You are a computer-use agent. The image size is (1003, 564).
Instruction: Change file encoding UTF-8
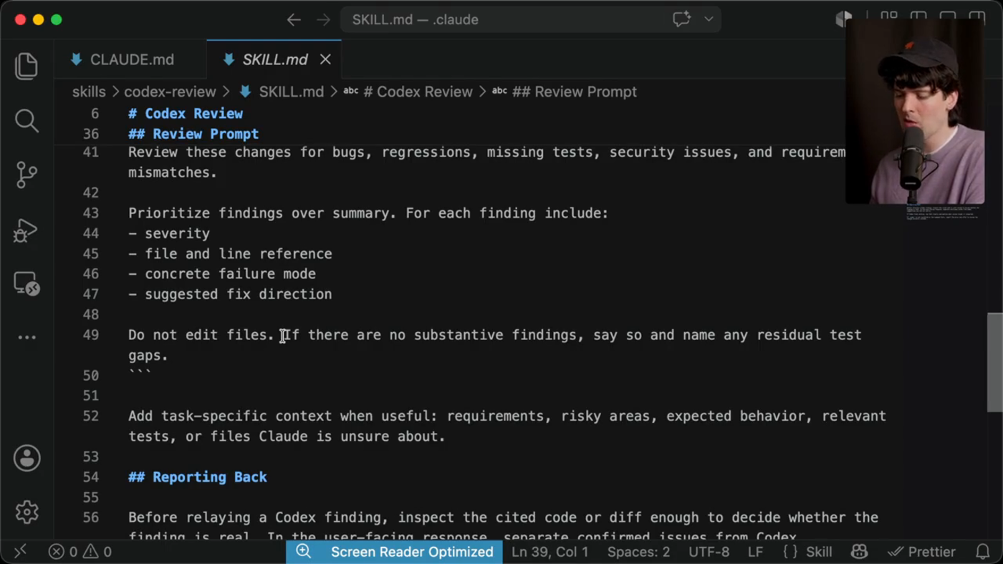point(709,552)
